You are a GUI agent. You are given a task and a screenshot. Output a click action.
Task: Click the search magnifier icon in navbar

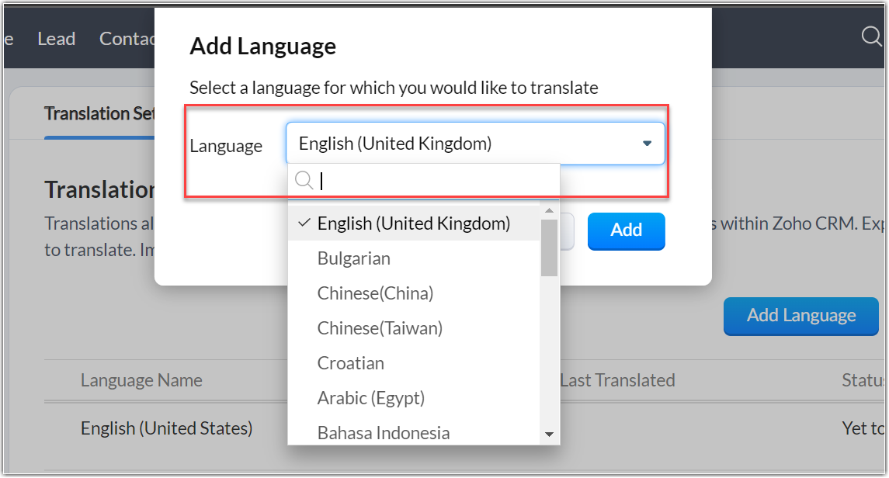click(873, 37)
